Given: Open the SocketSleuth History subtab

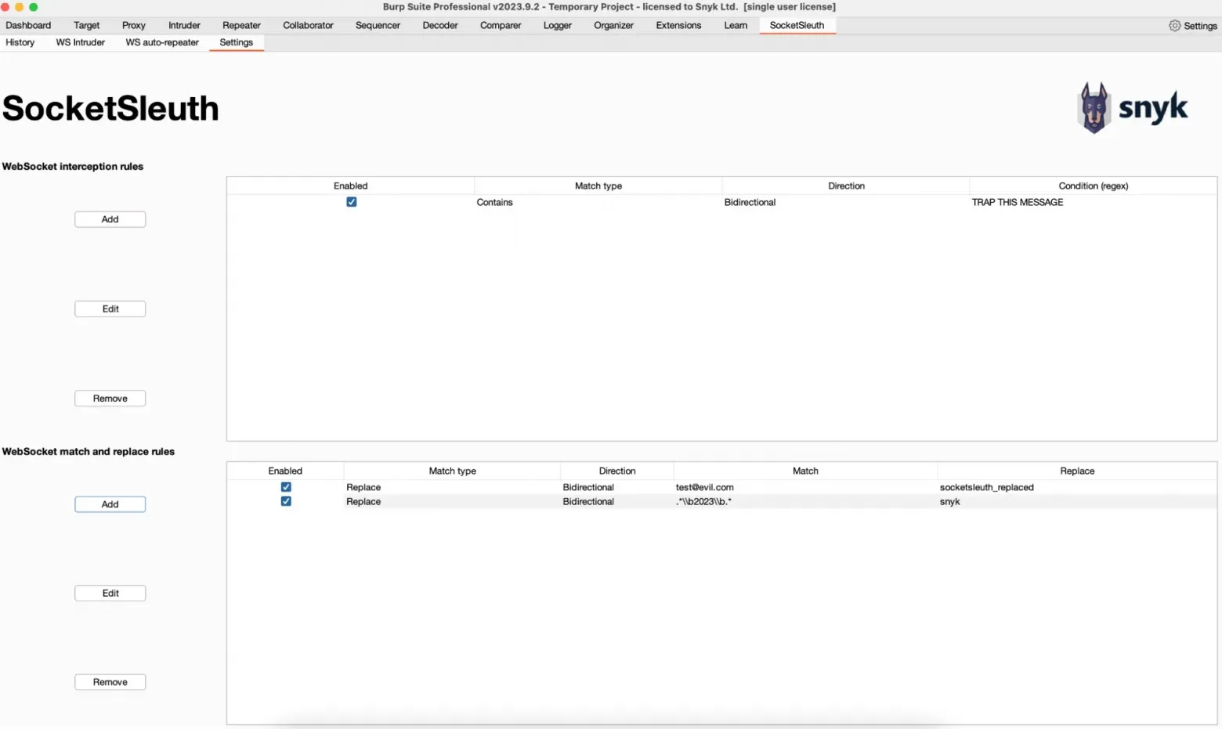Looking at the screenshot, I should 20,42.
